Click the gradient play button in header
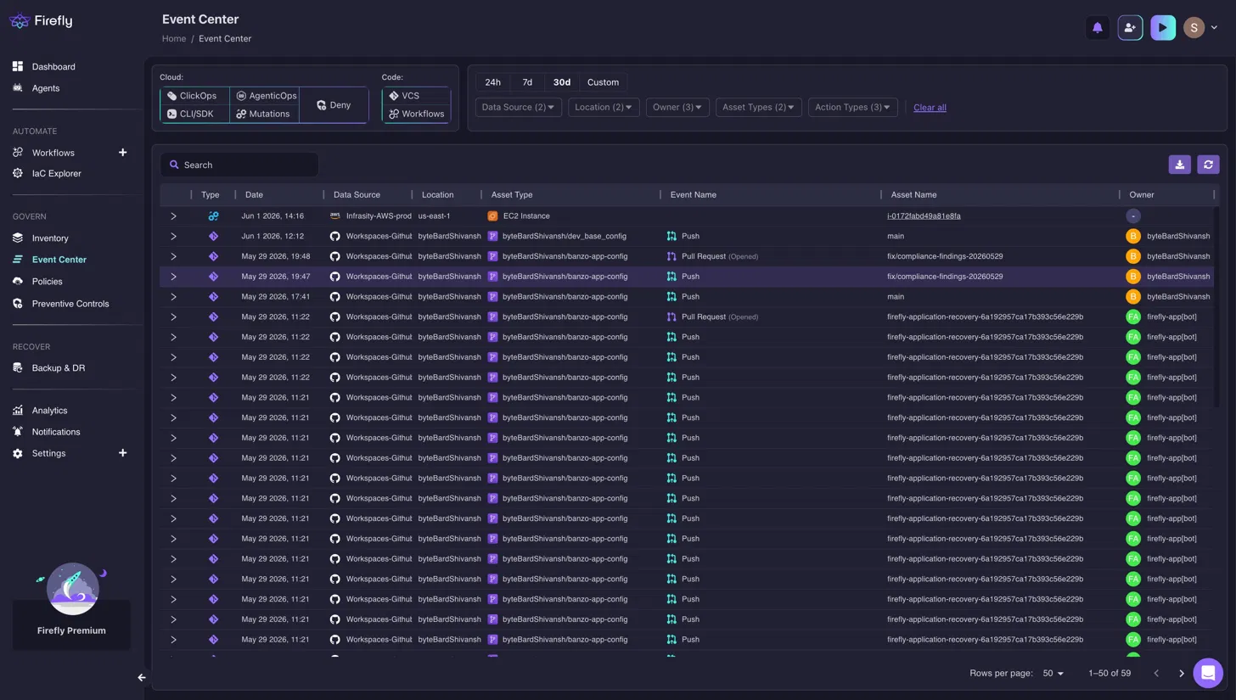The height and width of the screenshot is (700, 1236). 1163,28
